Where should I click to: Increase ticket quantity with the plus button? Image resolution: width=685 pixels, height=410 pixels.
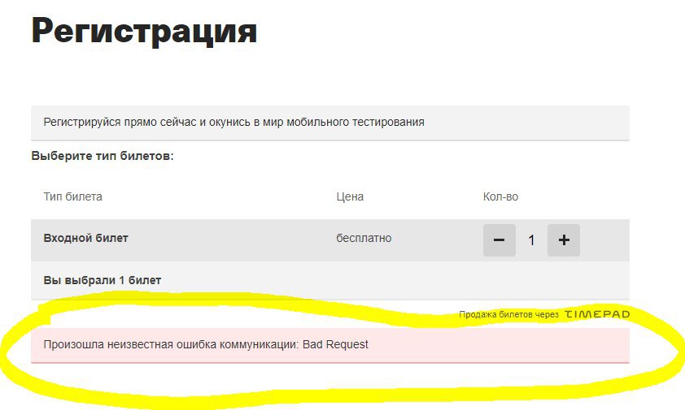pos(564,240)
